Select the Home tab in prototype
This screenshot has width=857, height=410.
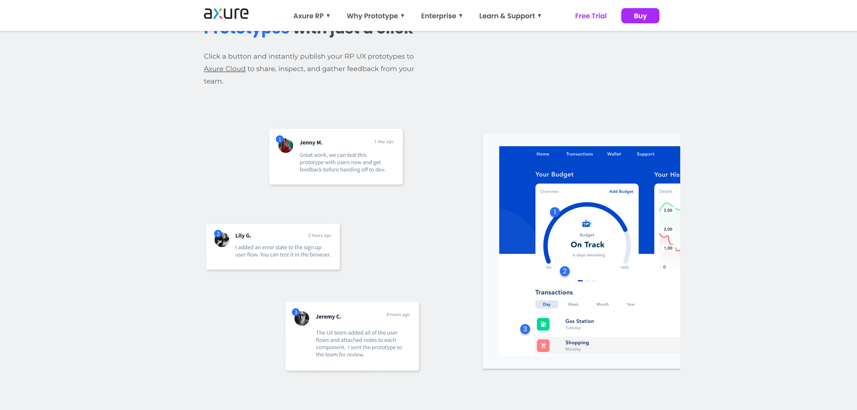tap(543, 154)
